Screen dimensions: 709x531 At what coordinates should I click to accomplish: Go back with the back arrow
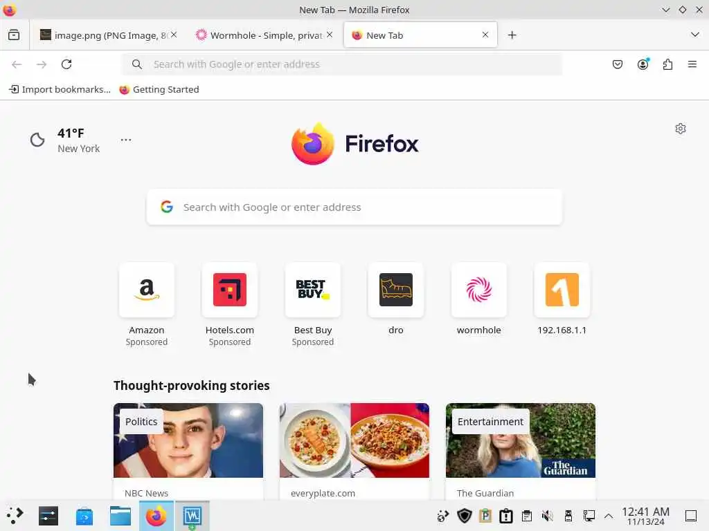pos(17,64)
